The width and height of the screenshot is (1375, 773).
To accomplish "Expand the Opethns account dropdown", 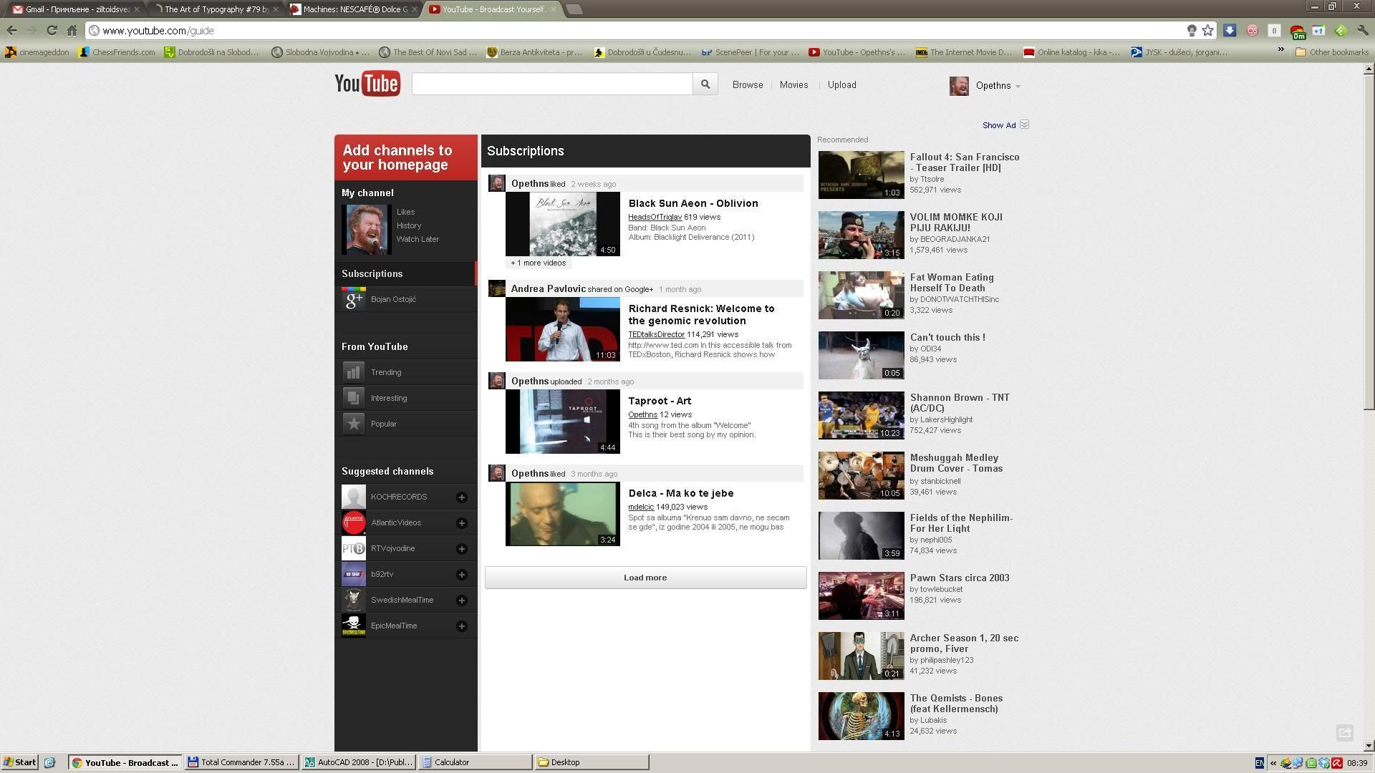I will pos(1018,86).
